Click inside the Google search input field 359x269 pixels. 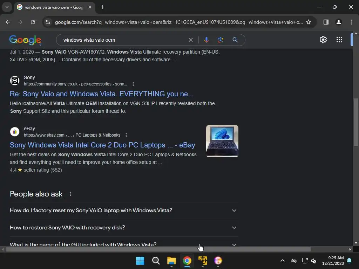124,40
